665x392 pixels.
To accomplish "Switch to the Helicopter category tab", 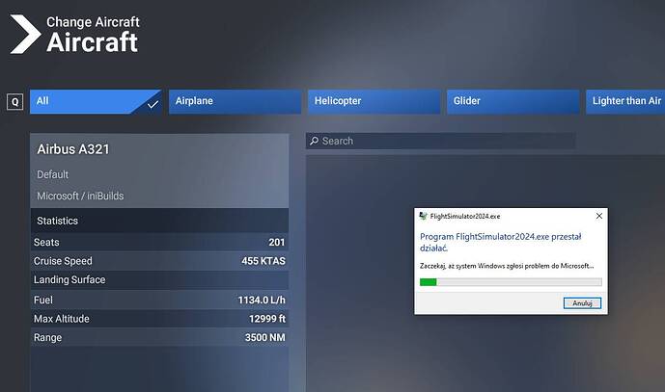I will [374, 101].
